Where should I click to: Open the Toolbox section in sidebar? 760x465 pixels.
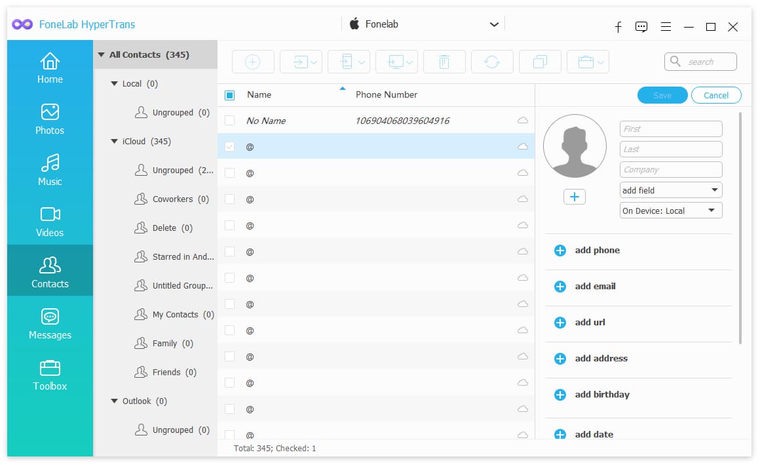50,375
